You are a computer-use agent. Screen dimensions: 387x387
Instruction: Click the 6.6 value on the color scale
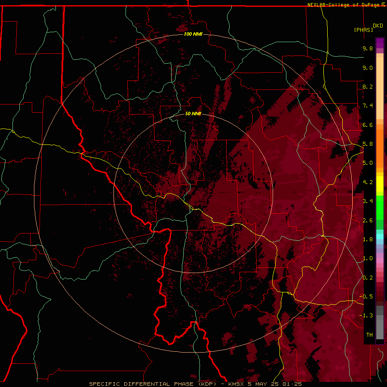point(368,125)
